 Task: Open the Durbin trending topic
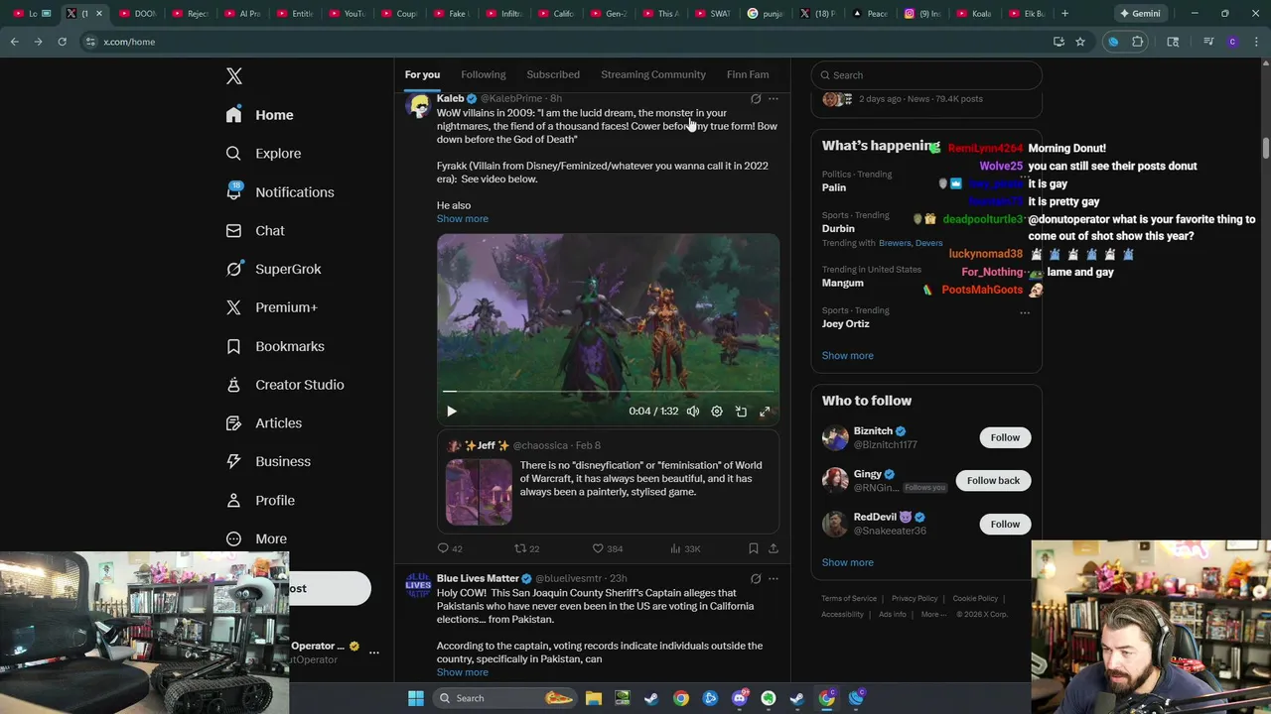(838, 228)
